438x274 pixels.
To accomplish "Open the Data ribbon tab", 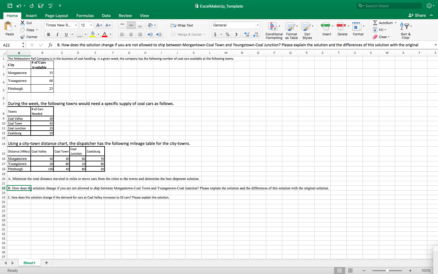I will tap(106, 16).
